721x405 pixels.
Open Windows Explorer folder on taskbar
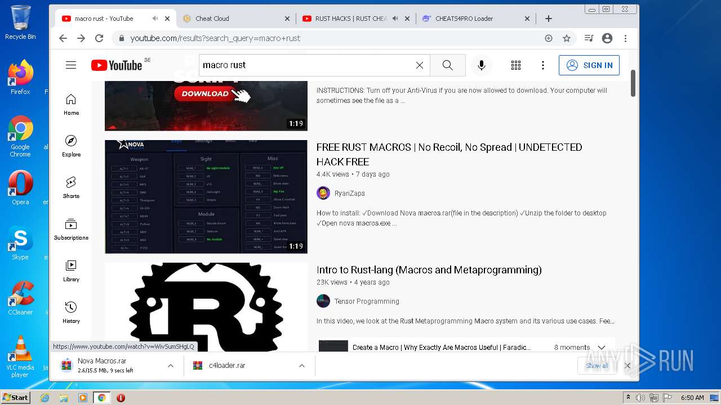tap(64, 398)
